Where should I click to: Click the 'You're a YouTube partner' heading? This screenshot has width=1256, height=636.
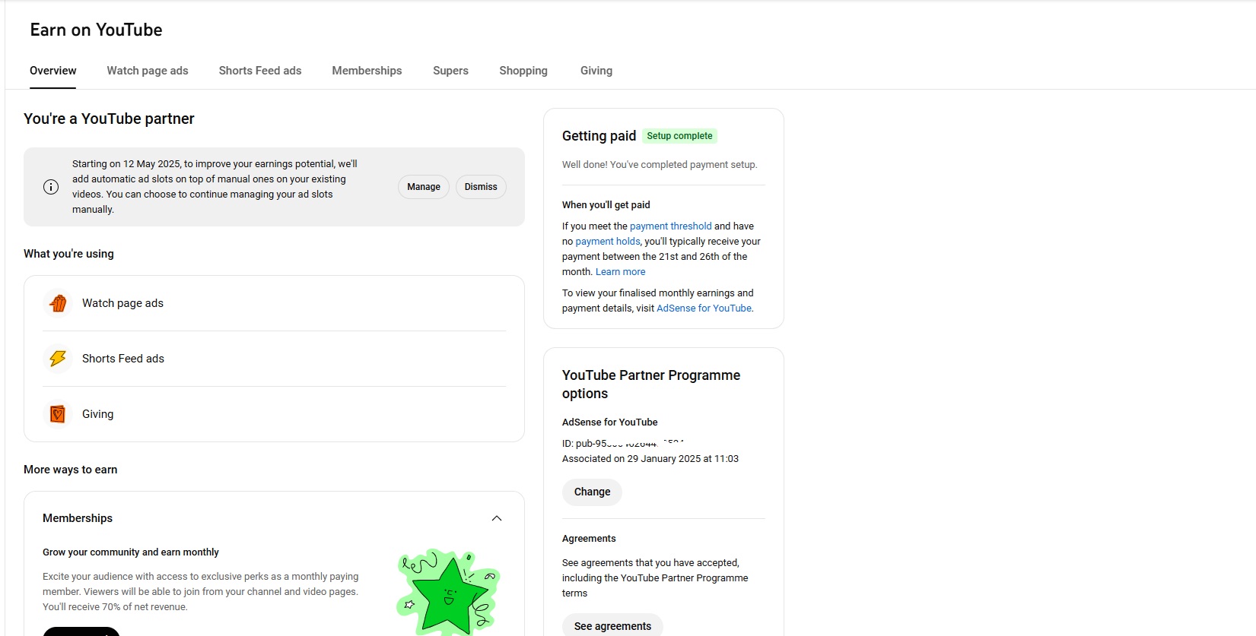click(109, 119)
